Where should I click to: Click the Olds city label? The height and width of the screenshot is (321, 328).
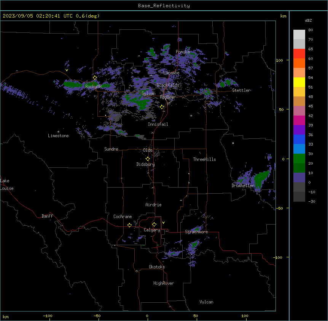(148, 150)
